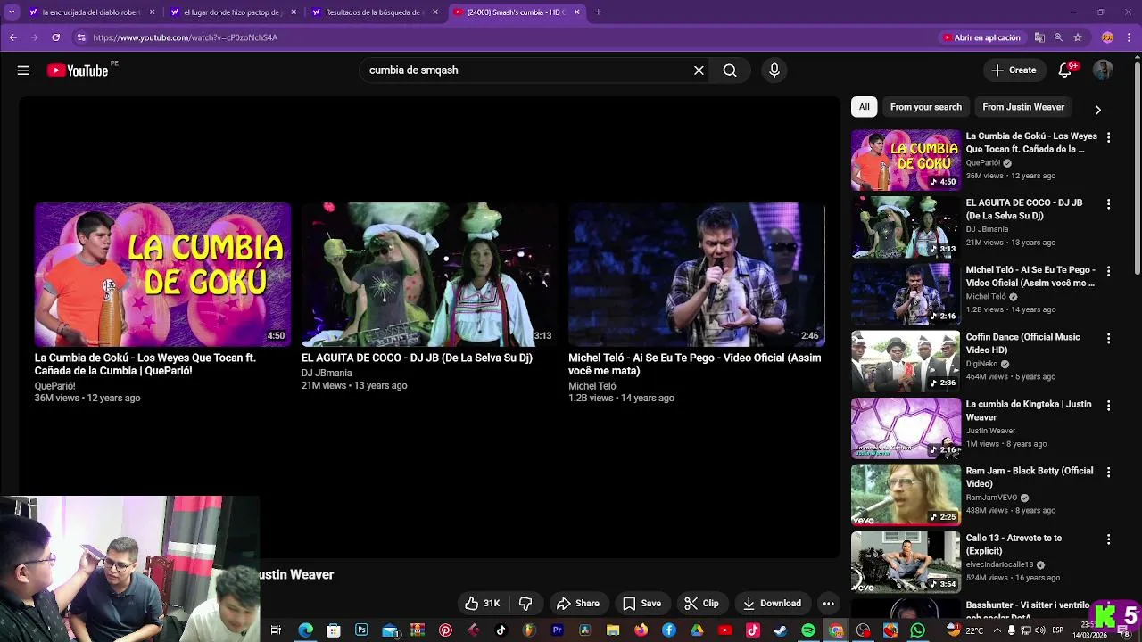The height and width of the screenshot is (642, 1142).
Task: Select the 'All' filter chip
Action: (x=864, y=107)
